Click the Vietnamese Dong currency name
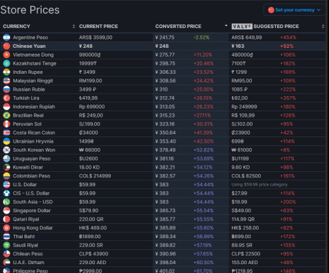329x273 pixels. pos(33,55)
